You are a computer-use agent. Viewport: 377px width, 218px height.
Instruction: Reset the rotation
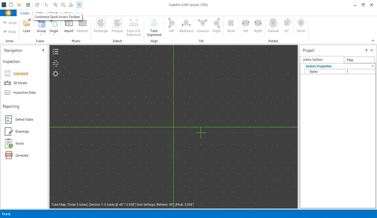pyautogui.click(x=301, y=26)
